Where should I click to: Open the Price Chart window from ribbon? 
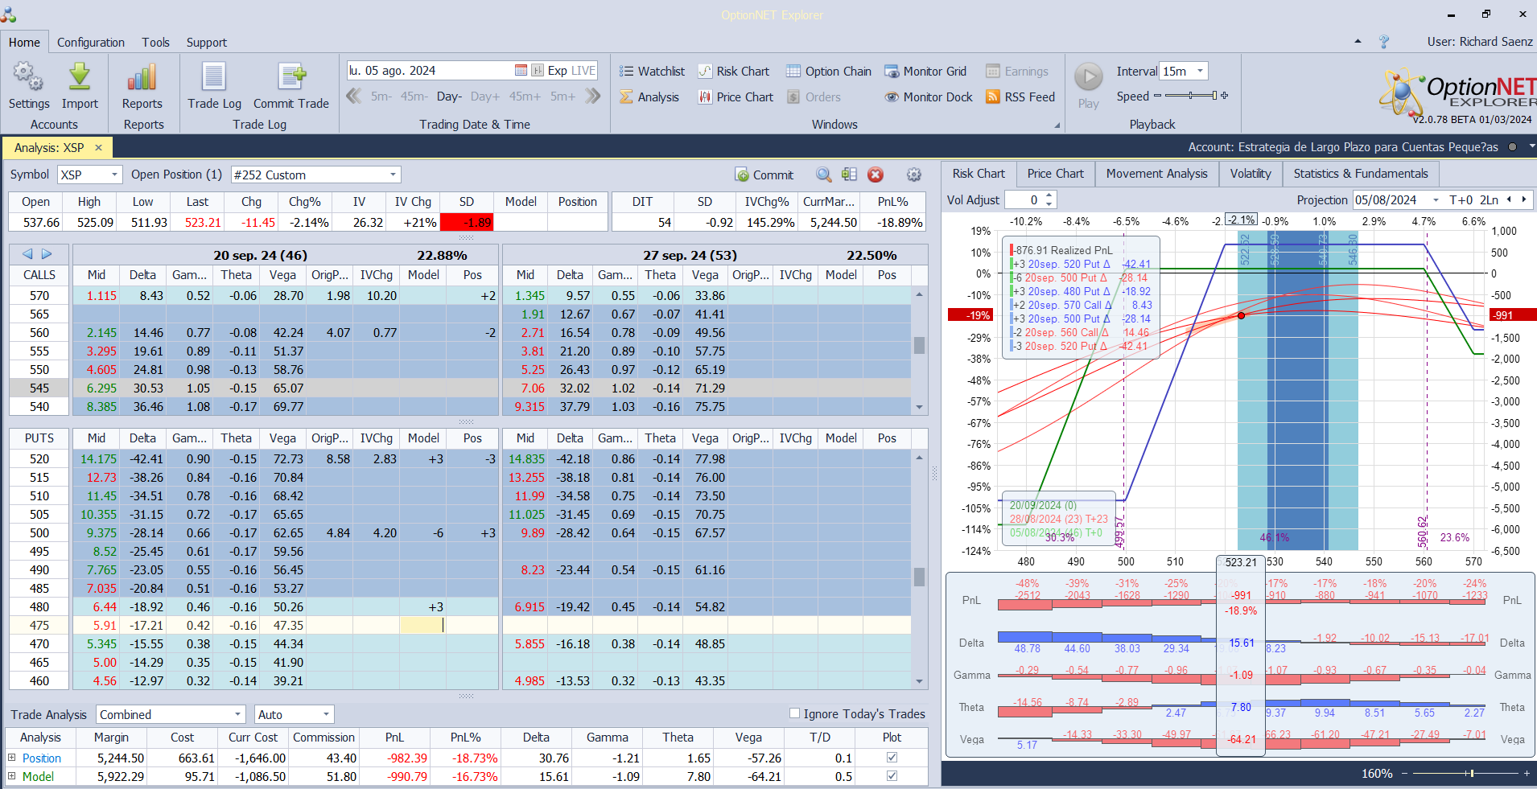[736, 97]
